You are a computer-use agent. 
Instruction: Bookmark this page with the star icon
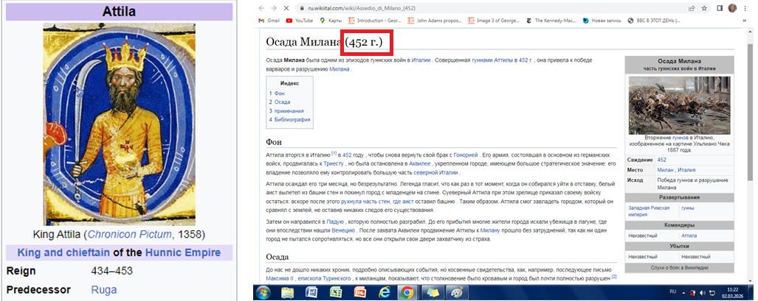coord(704,7)
